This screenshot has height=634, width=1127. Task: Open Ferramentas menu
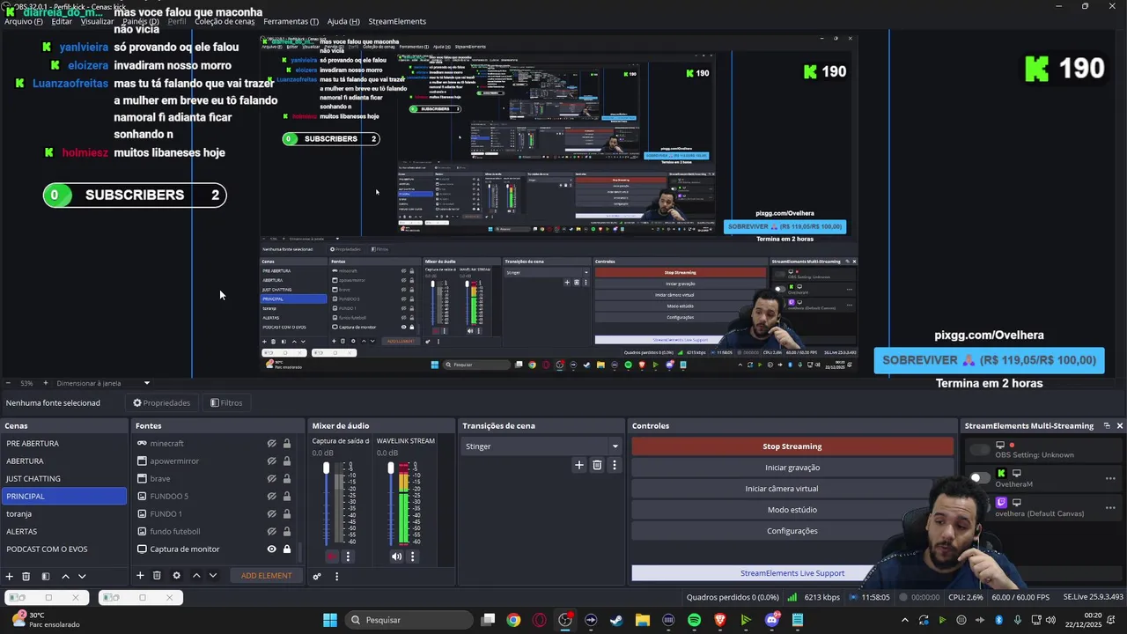pyautogui.click(x=291, y=21)
